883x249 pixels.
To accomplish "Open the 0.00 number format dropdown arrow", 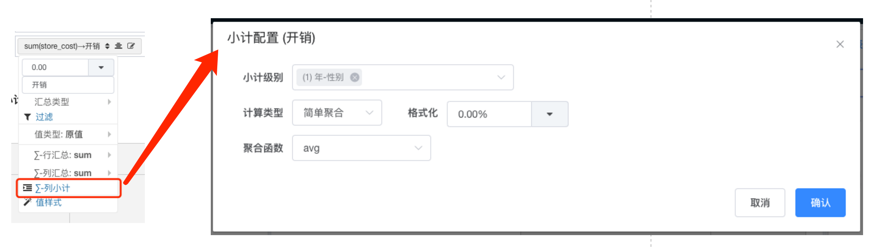I will pos(101,68).
